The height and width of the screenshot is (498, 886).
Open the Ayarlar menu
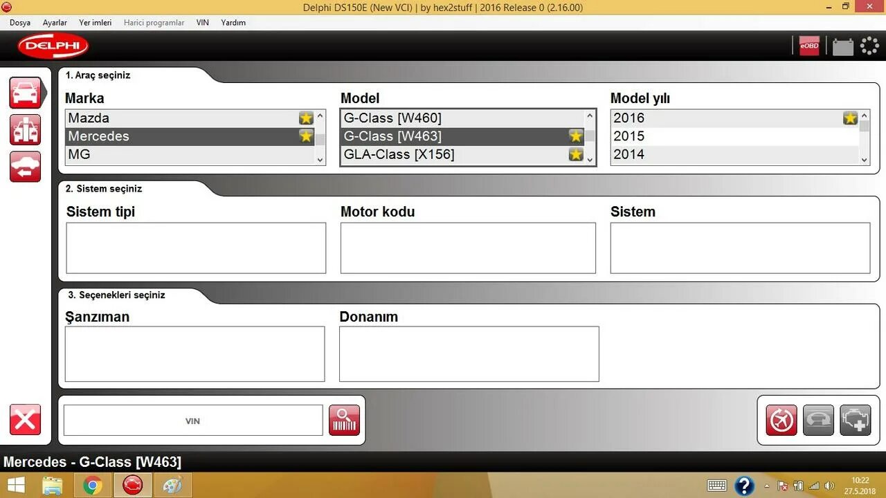(x=55, y=23)
